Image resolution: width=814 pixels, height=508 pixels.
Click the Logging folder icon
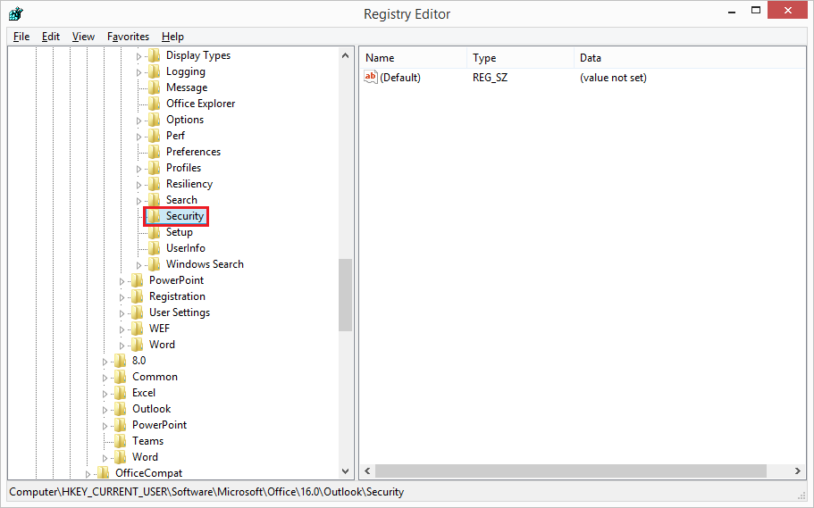pos(155,71)
